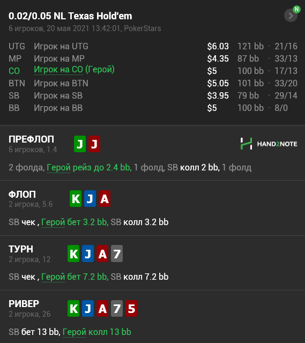Open the Hand2Note logo
The height and width of the screenshot is (343, 305).
tap(269, 144)
